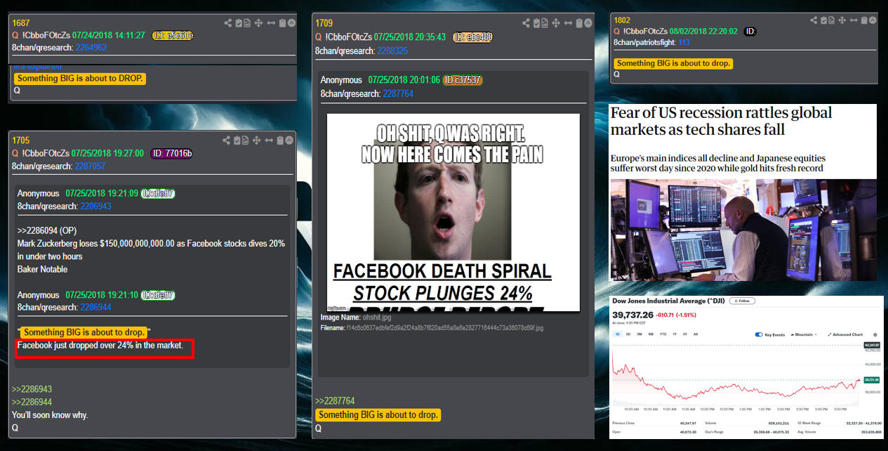Viewport: 888px width, 451px height.
Task: Select the 5D chart range tab
Action: [x=628, y=334]
